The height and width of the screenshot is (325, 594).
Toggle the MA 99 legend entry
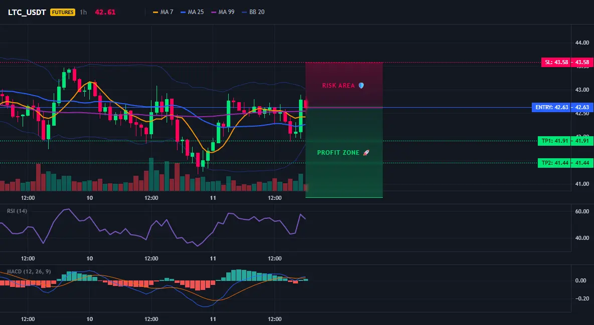point(223,12)
